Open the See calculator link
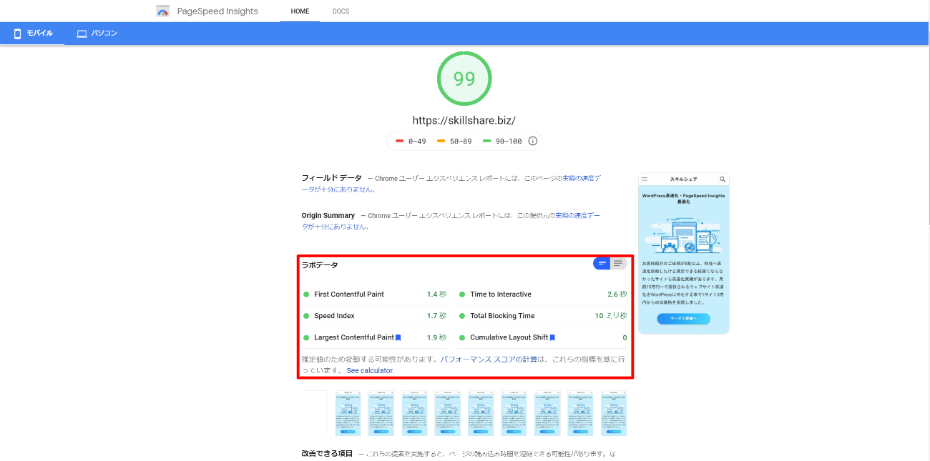Screen dimensions: 930x461 coord(370,371)
